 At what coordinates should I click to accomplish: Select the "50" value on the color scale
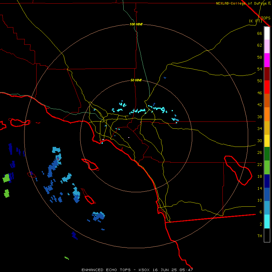pos(260,81)
